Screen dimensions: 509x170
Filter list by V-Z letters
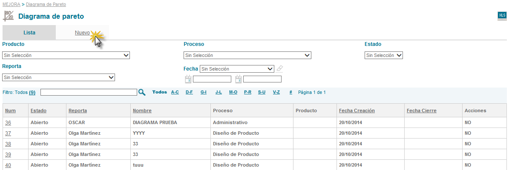point(276,92)
